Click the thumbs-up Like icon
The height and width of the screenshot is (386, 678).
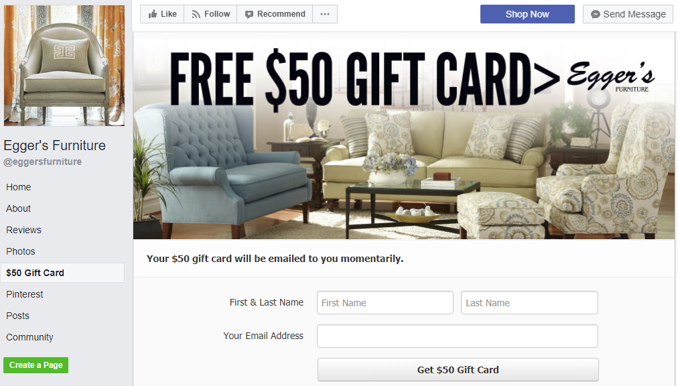click(x=153, y=14)
